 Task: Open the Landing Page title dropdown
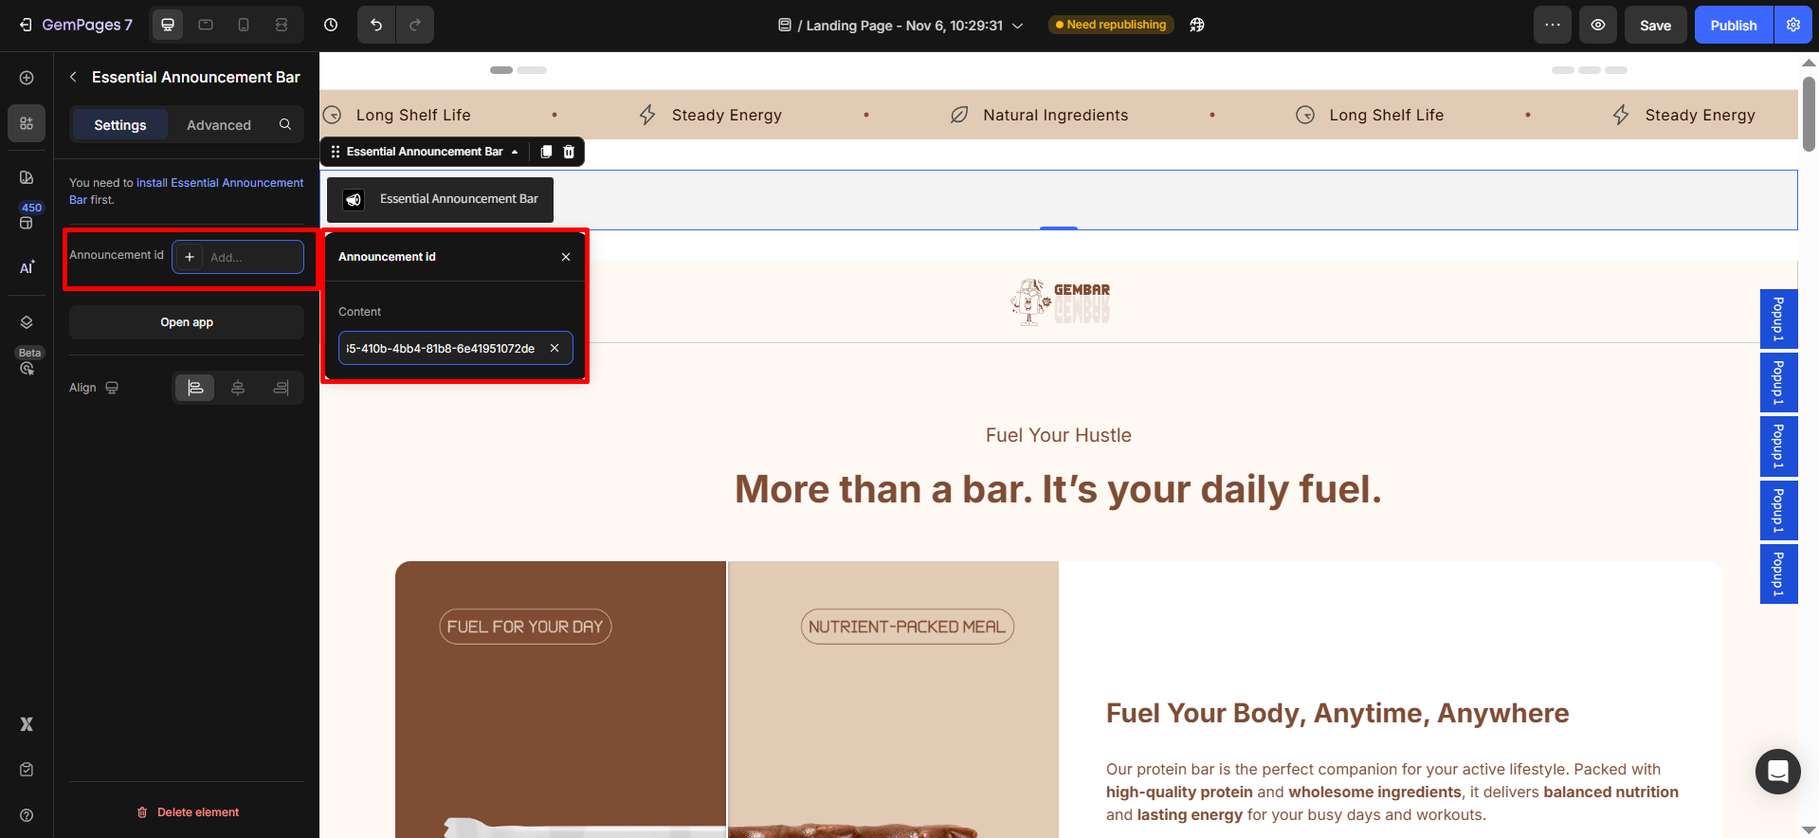tap(900, 26)
